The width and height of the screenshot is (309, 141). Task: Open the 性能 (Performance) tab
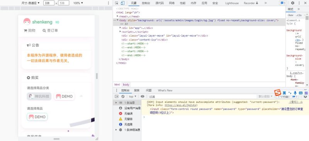[x=182, y=3]
